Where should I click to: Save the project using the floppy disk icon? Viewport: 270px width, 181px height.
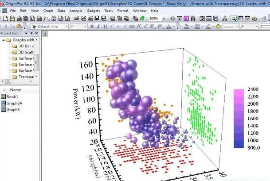click(x=97, y=18)
